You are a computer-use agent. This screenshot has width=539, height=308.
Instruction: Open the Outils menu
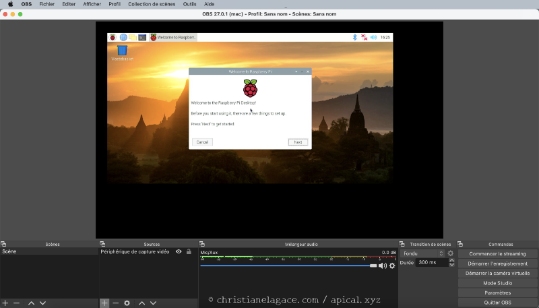point(189,4)
